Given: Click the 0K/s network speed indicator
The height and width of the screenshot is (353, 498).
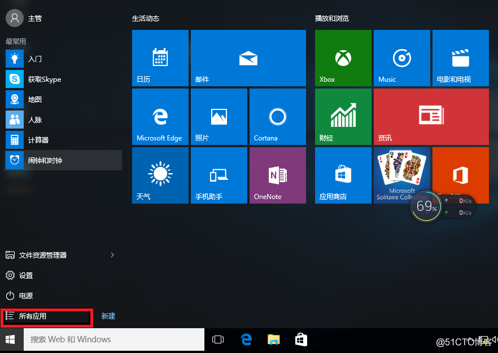Looking at the screenshot, I should point(459,207).
